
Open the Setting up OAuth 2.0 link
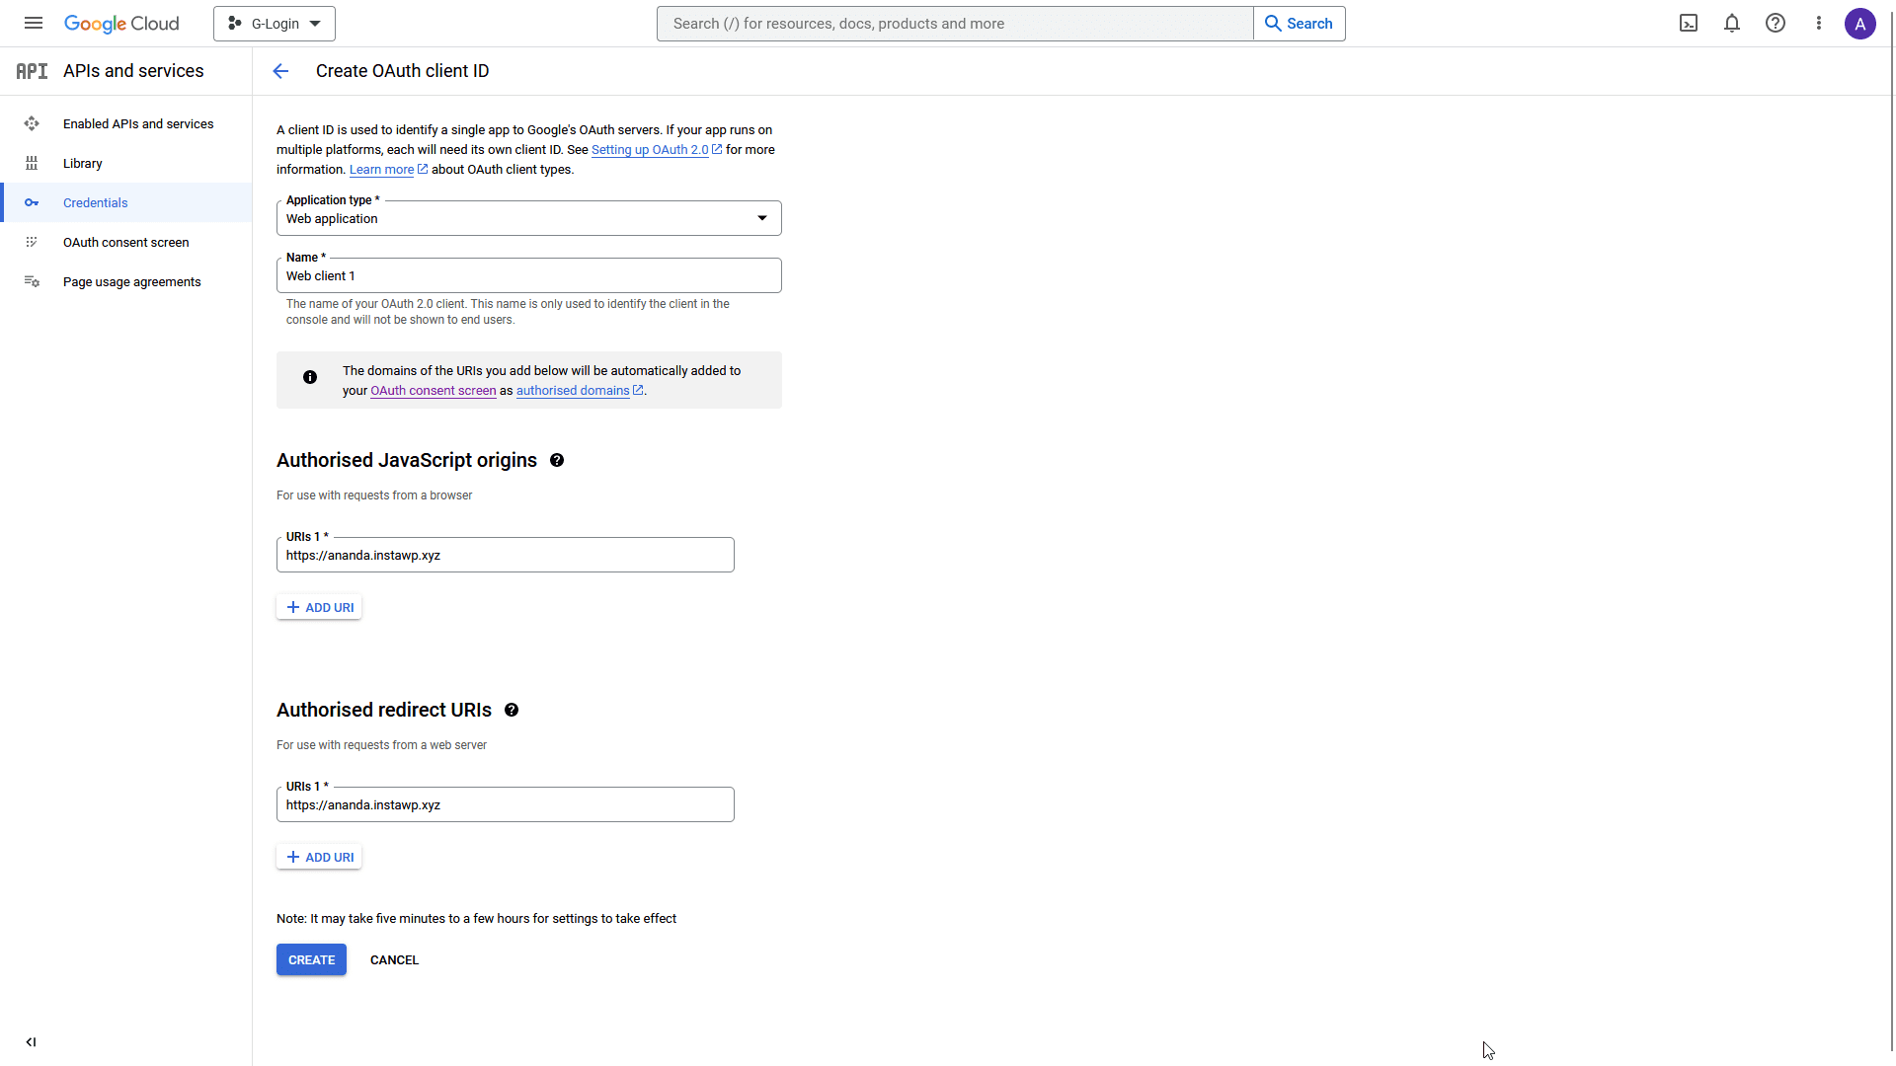point(652,149)
